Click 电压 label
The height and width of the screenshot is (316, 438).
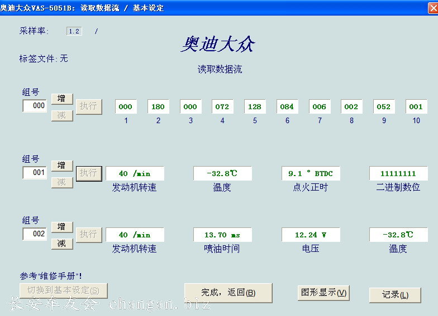tap(311, 249)
